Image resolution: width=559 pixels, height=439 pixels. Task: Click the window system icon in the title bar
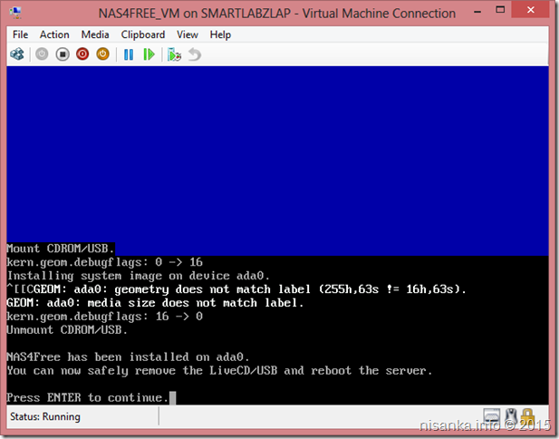click(x=16, y=13)
